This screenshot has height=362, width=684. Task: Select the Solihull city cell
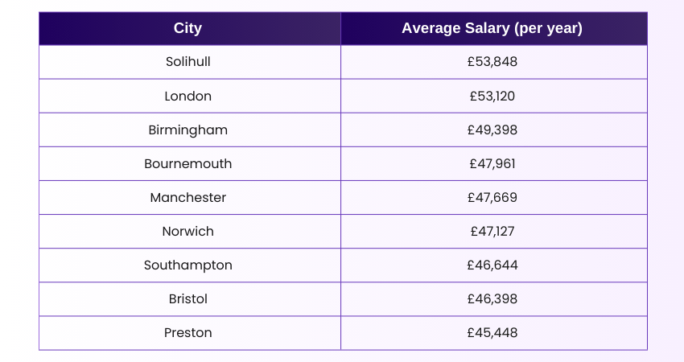tap(188, 62)
